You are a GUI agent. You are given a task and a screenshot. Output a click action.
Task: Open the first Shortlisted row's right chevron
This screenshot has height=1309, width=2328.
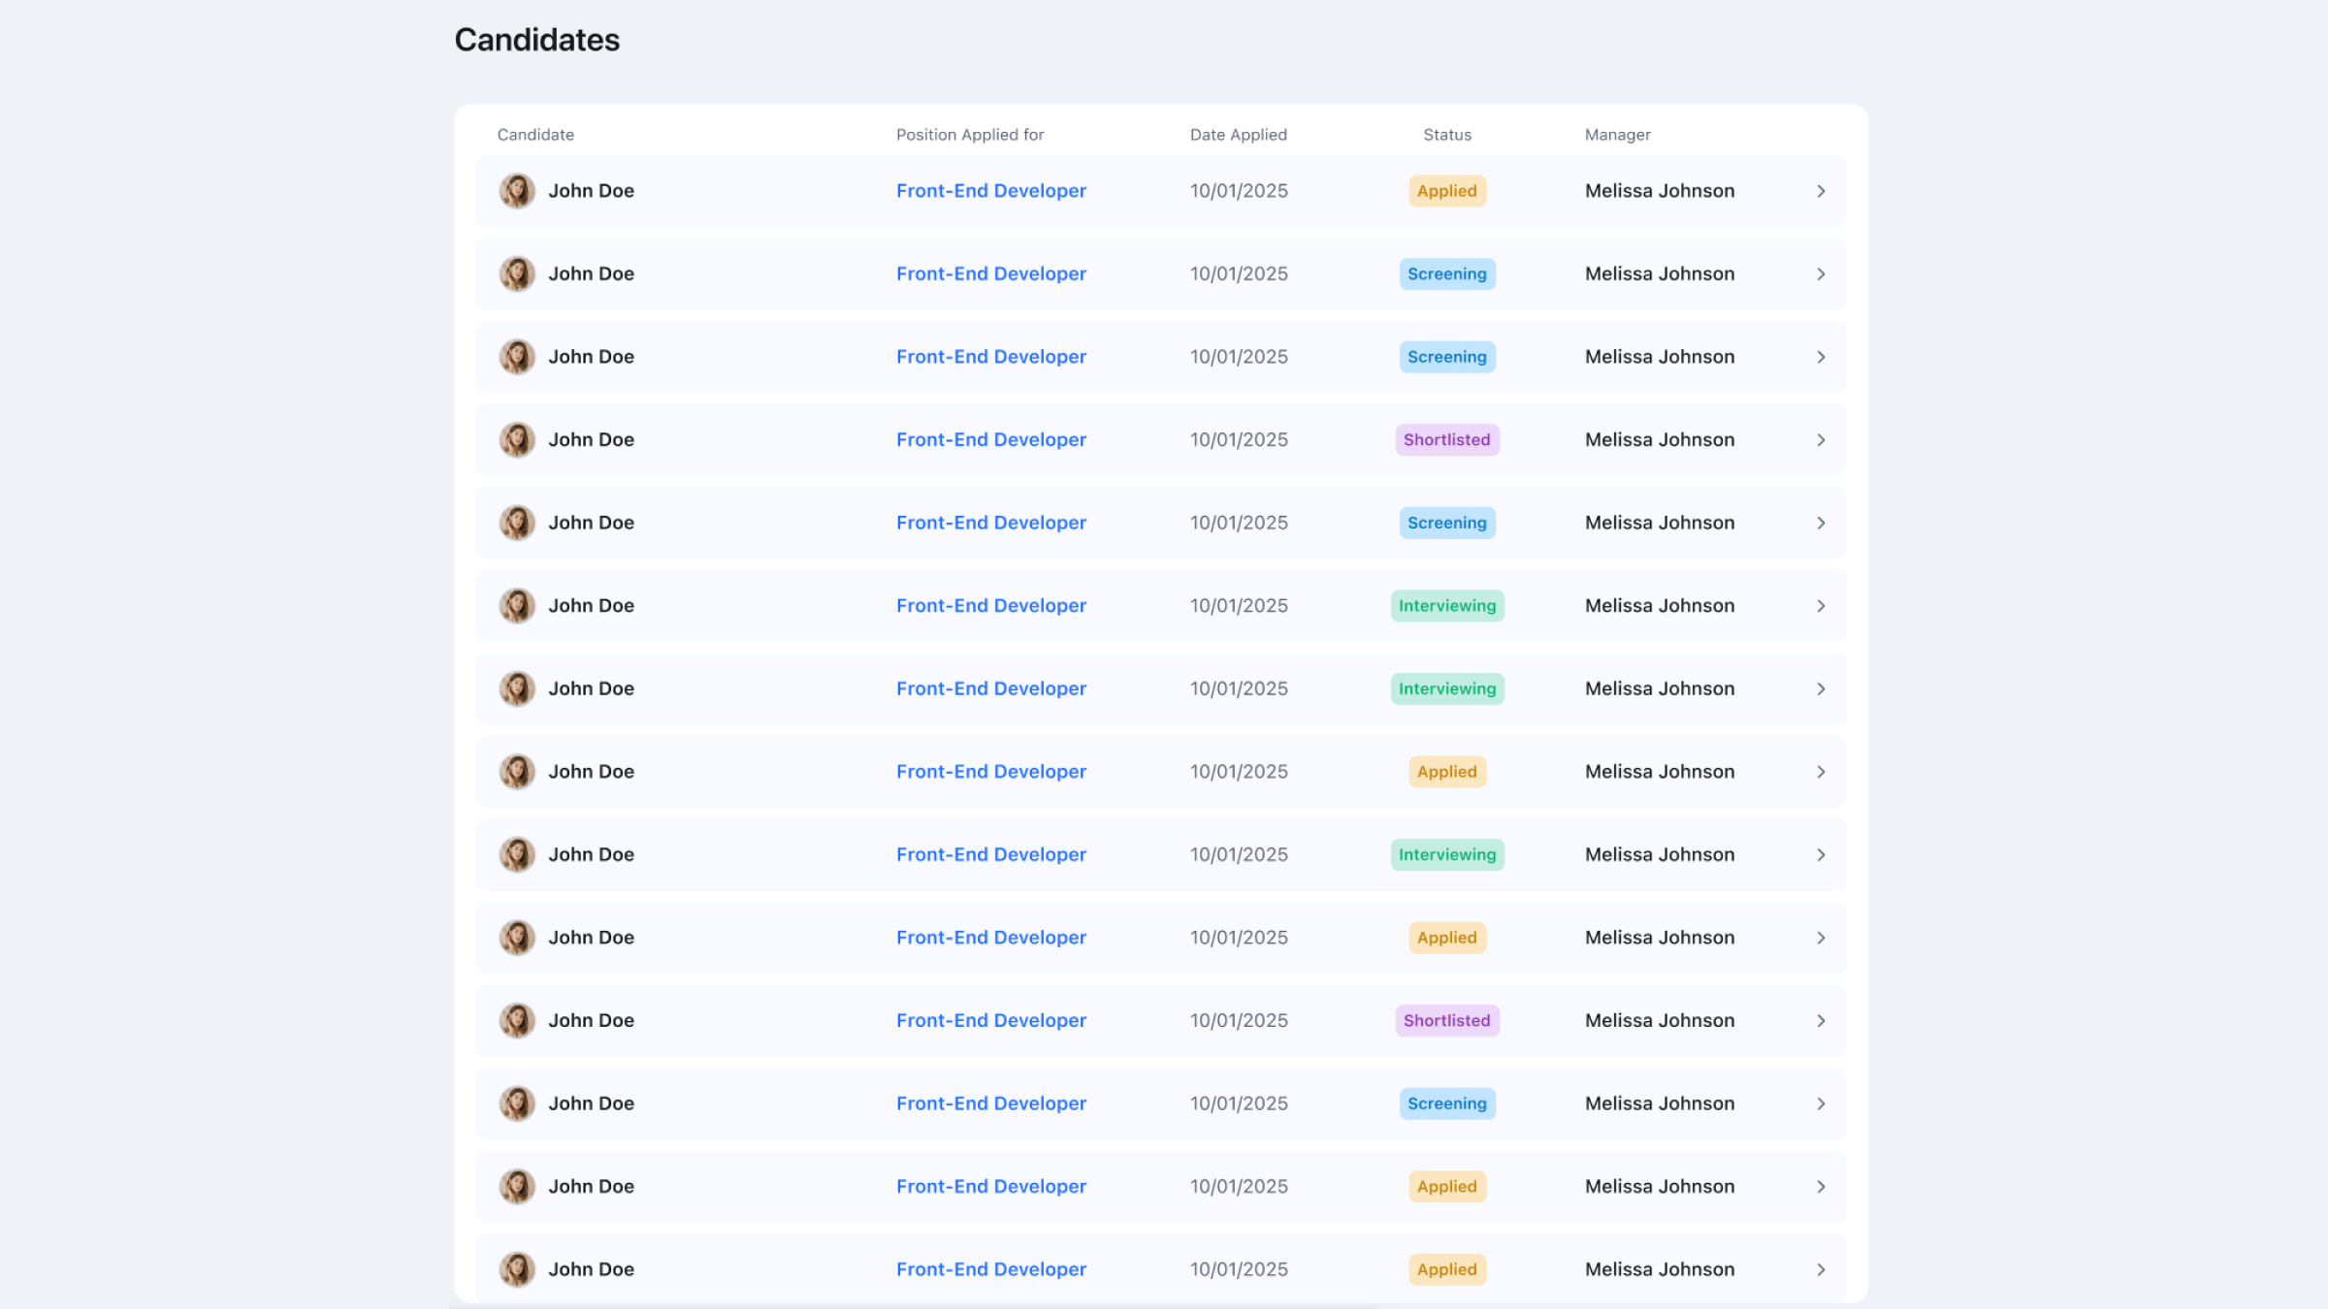tap(1821, 440)
